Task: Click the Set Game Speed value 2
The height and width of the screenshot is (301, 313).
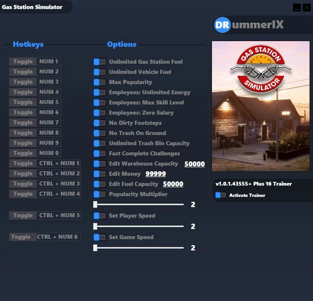Action: pos(193,248)
